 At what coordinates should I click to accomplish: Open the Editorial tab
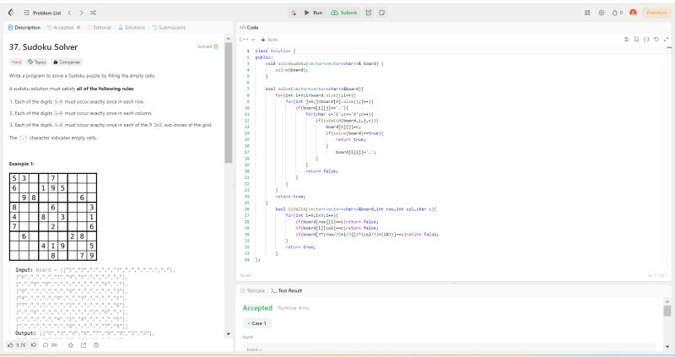tap(99, 28)
